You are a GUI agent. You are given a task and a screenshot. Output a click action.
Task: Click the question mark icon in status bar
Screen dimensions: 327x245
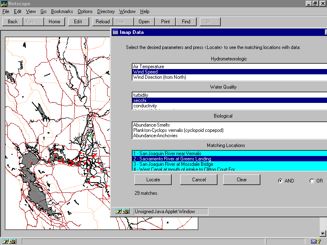coord(319,241)
